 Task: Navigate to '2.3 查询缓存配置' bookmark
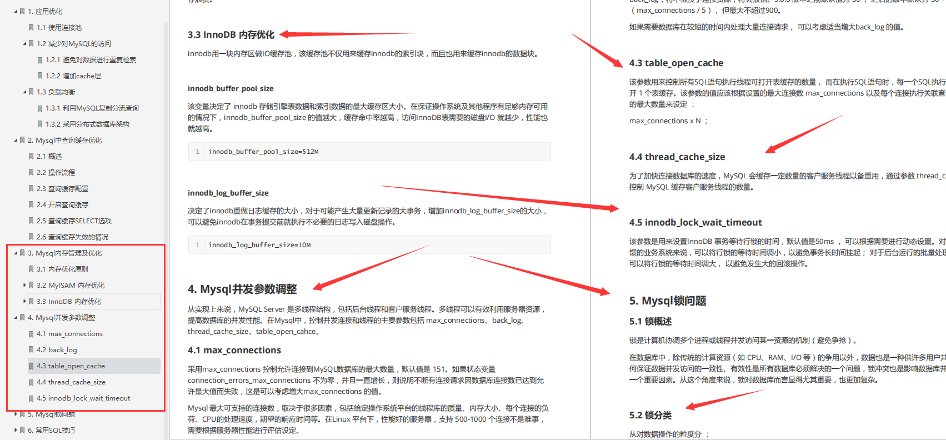[63, 188]
